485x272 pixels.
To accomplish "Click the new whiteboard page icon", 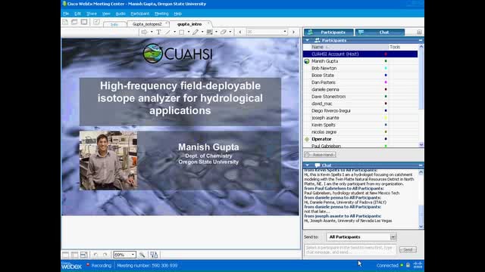I will click(x=65, y=22).
